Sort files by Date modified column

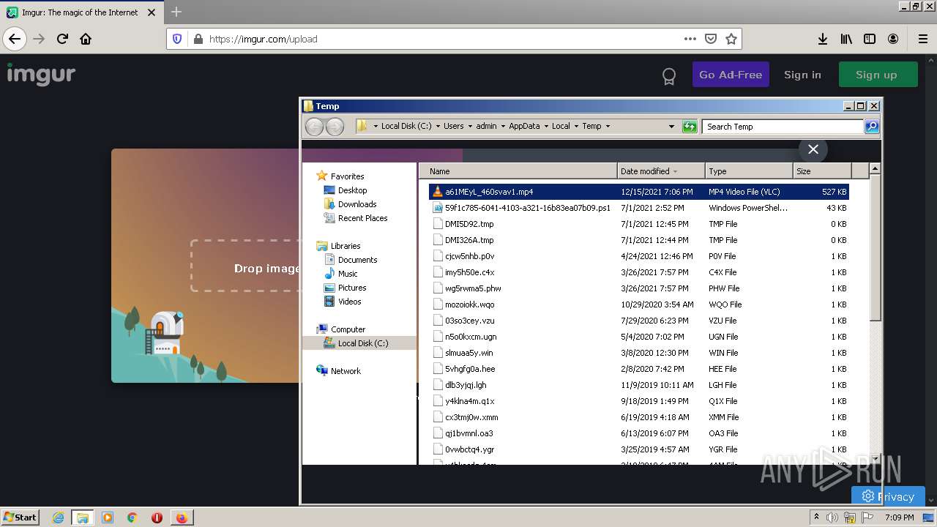click(661, 171)
